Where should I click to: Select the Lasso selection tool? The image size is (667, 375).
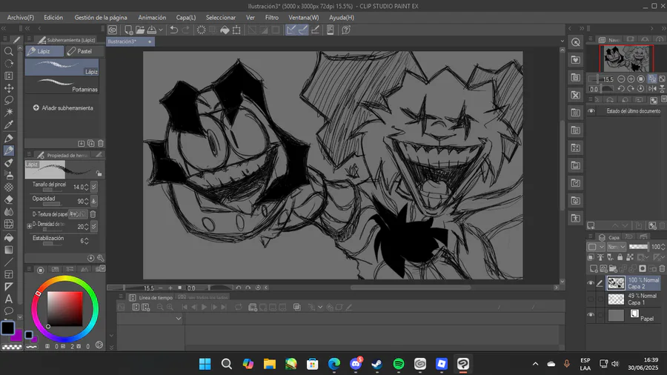(8, 100)
